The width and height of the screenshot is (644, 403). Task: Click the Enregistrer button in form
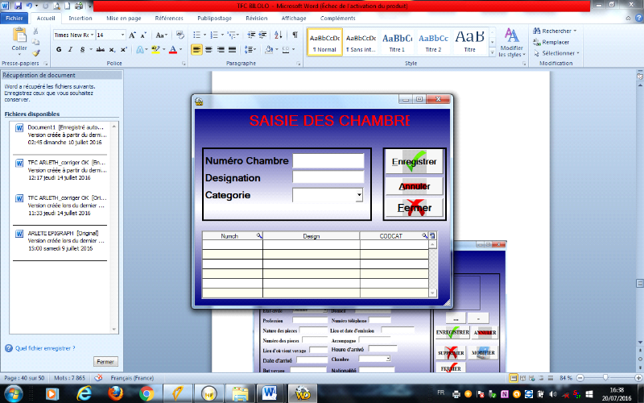click(414, 162)
